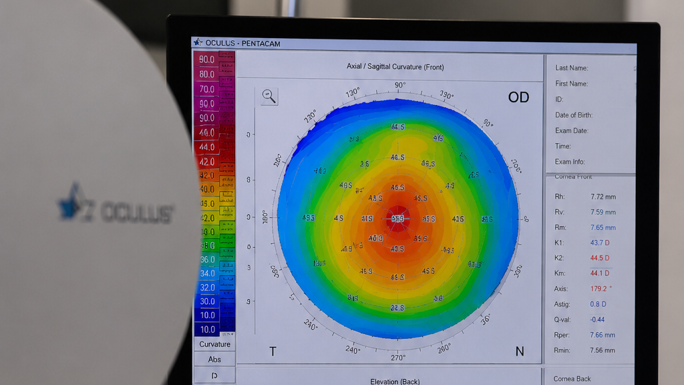Image resolution: width=684 pixels, height=385 pixels.
Task: Click the OD eye label on the map
Action: coord(518,97)
